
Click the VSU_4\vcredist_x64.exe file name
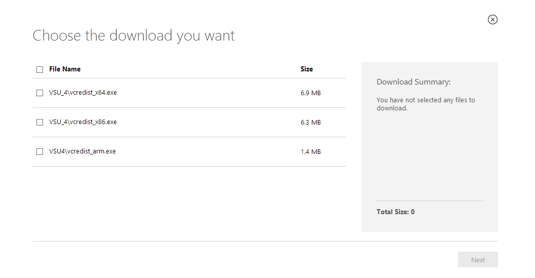pos(83,93)
